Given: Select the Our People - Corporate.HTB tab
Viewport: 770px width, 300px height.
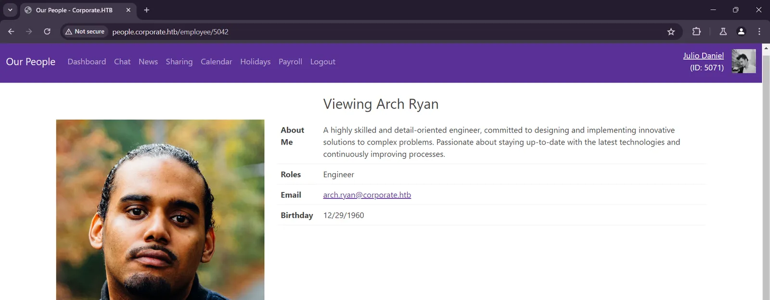Looking at the screenshot, I should [x=78, y=10].
